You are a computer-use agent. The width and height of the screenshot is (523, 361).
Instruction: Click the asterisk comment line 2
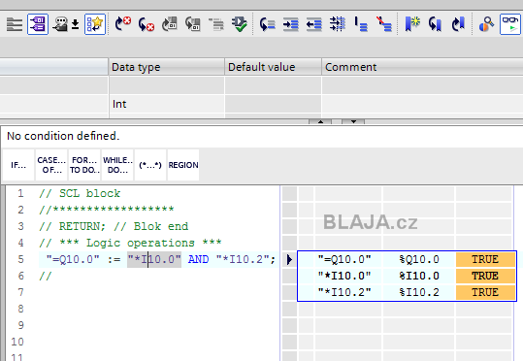pos(107,210)
